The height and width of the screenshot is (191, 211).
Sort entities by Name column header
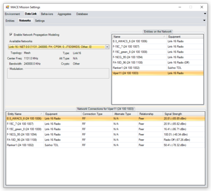tap(139, 36)
